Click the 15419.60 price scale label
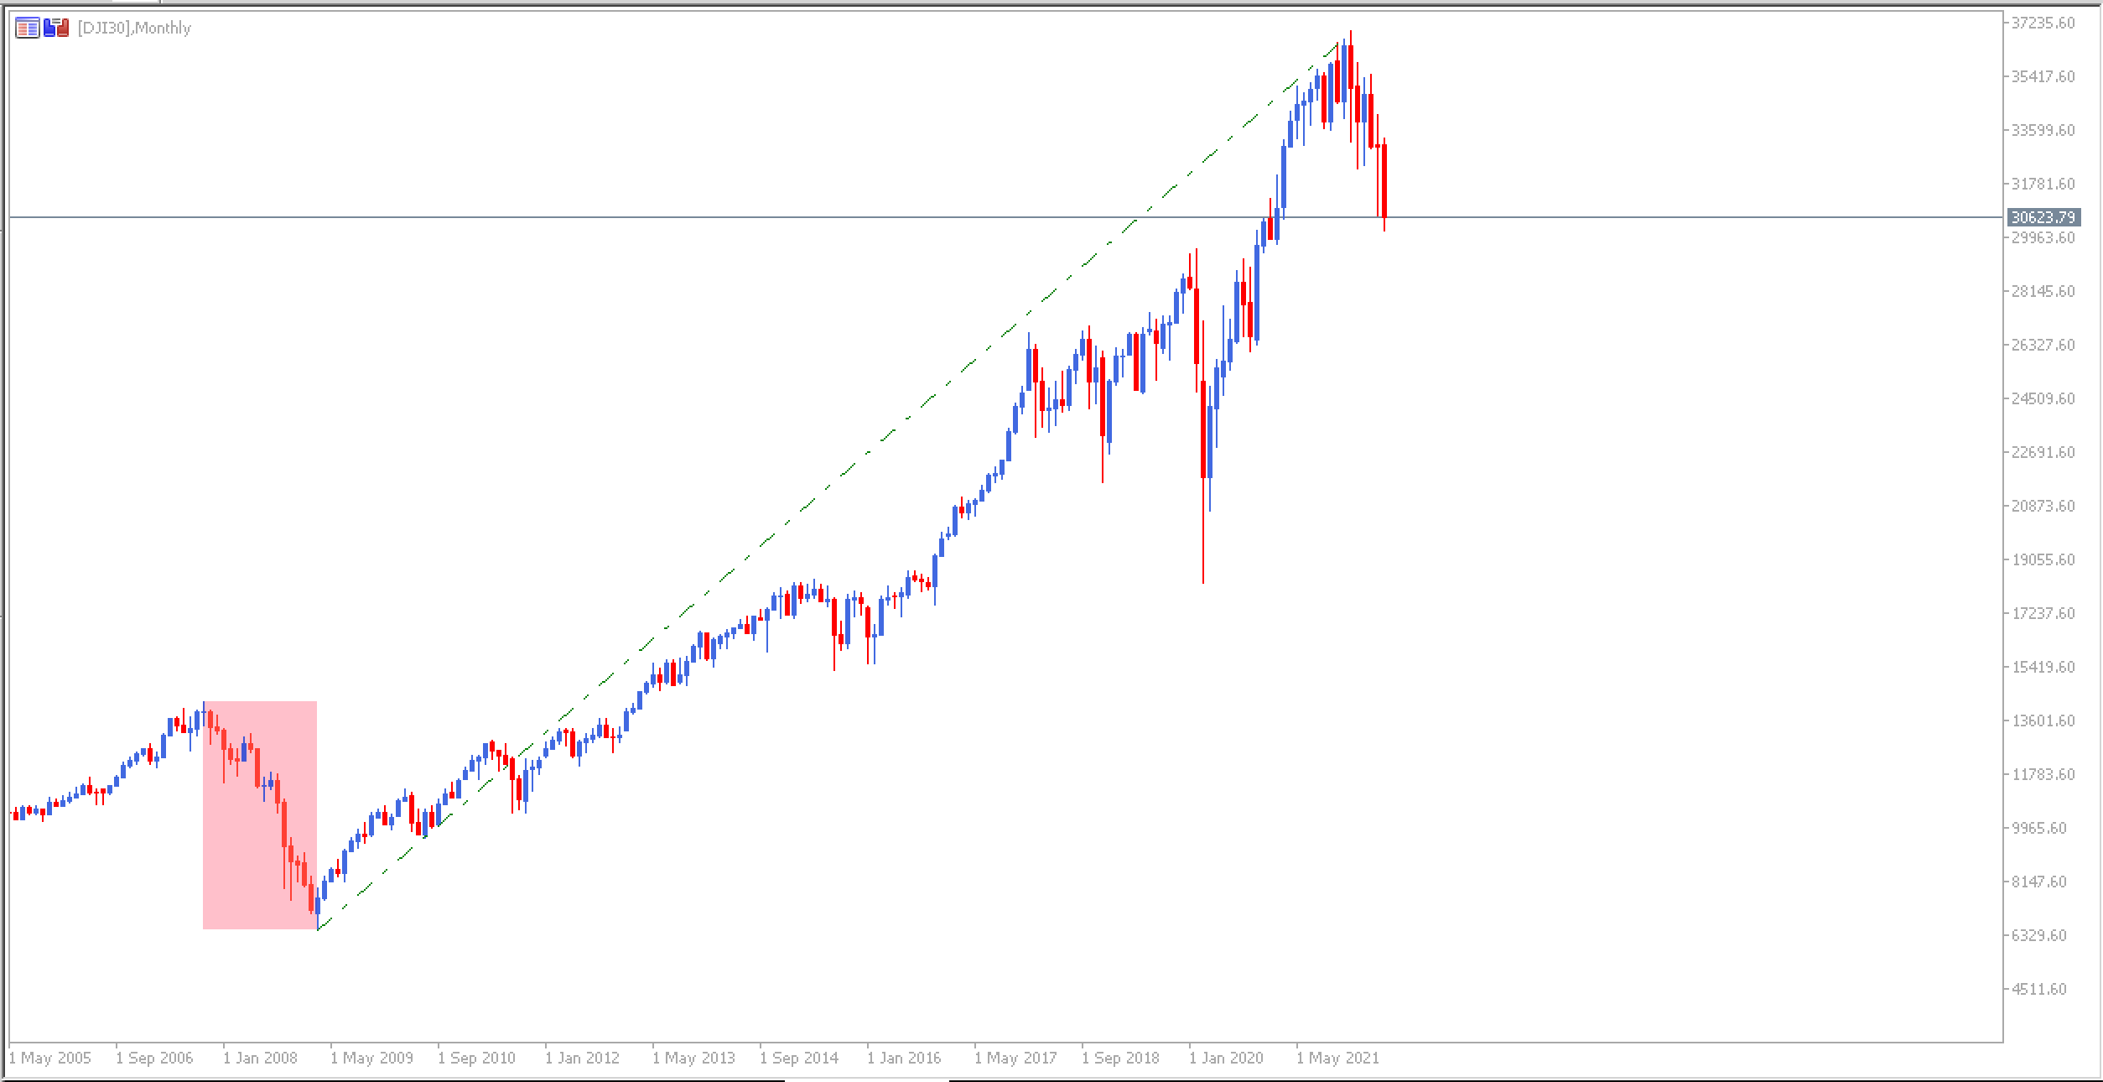The height and width of the screenshot is (1082, 2103). (x=2043, y=668)
